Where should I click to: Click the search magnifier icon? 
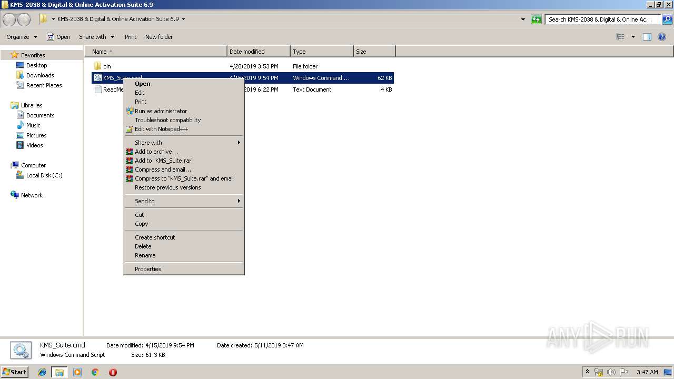pyautogui.click(x=667, y=19)
